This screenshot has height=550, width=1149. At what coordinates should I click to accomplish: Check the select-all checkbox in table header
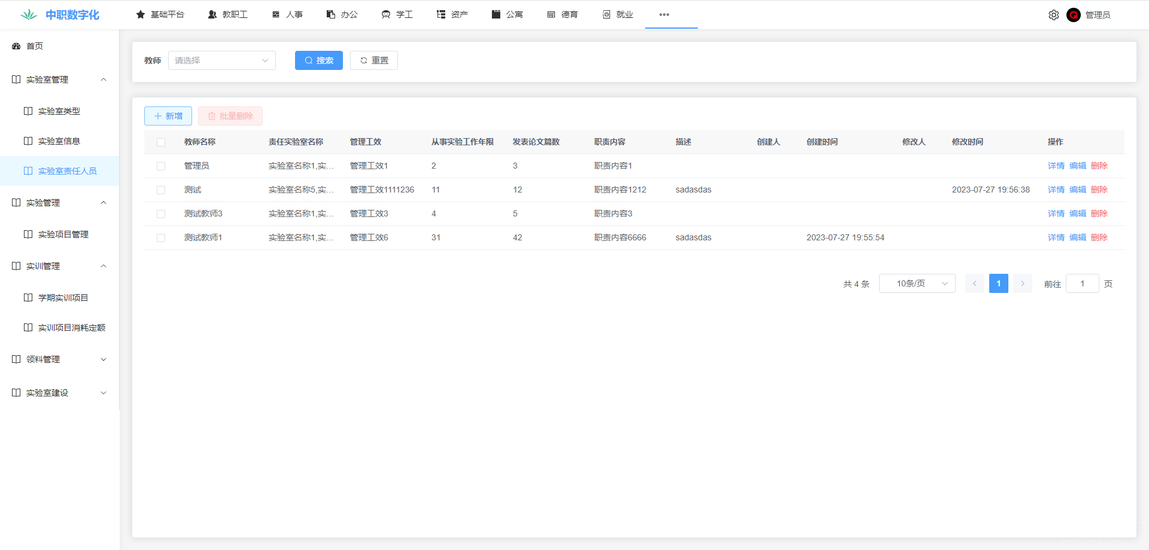point(161,142)
